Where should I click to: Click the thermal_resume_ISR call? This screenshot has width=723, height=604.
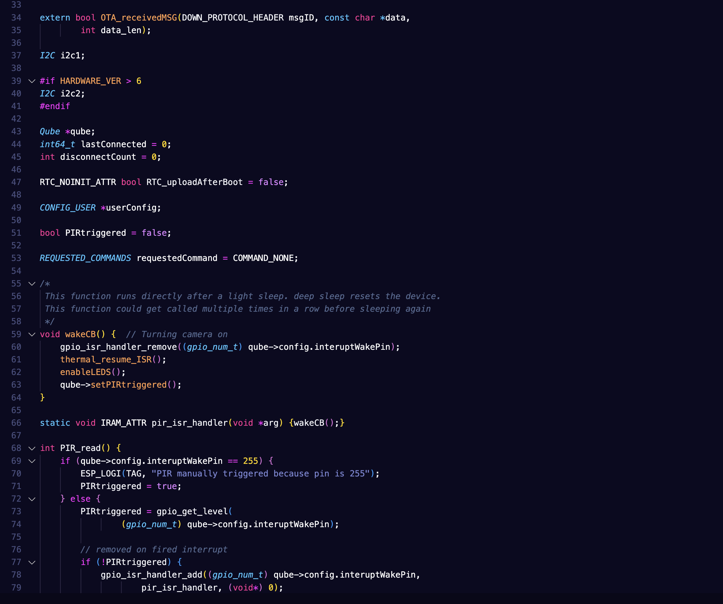pyautogui.click(x=106, y=359)
